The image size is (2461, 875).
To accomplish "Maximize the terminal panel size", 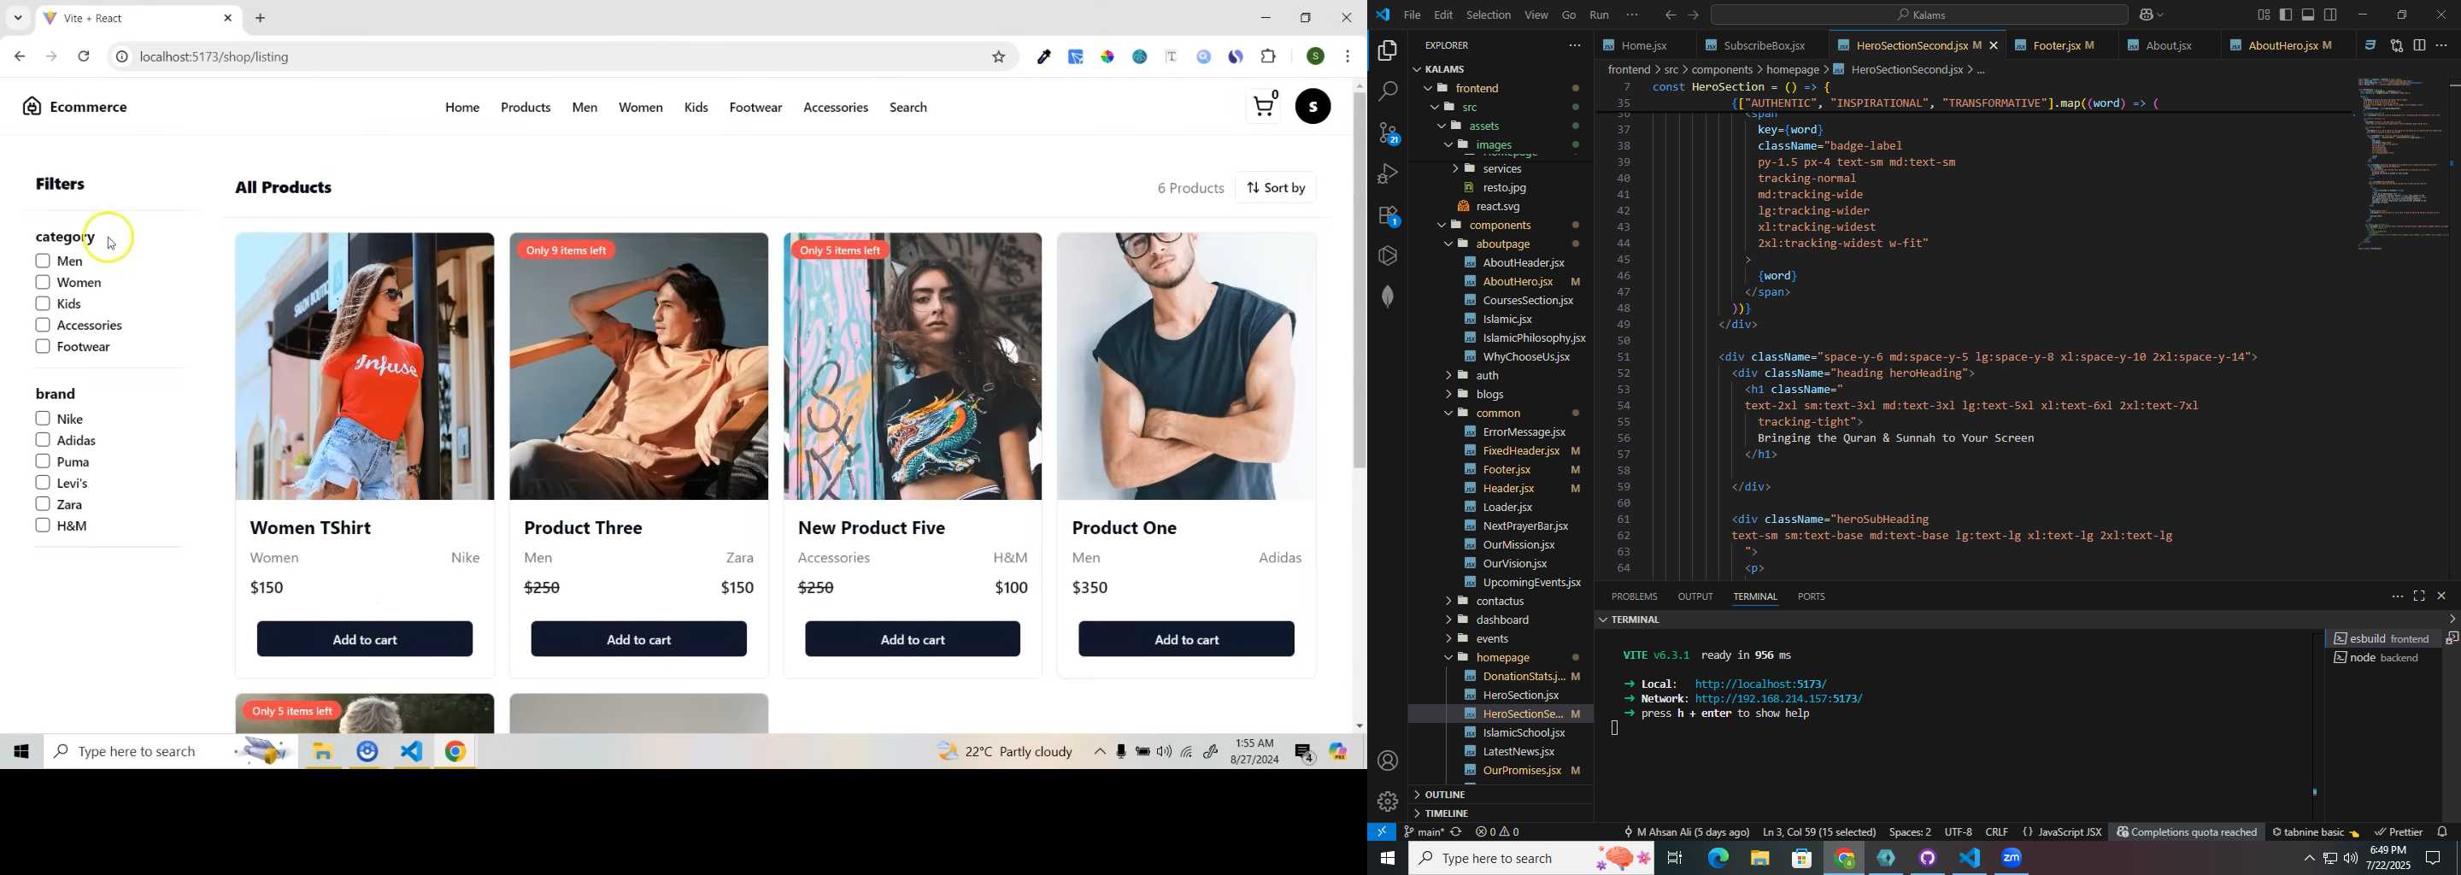I will [2419, 596].
